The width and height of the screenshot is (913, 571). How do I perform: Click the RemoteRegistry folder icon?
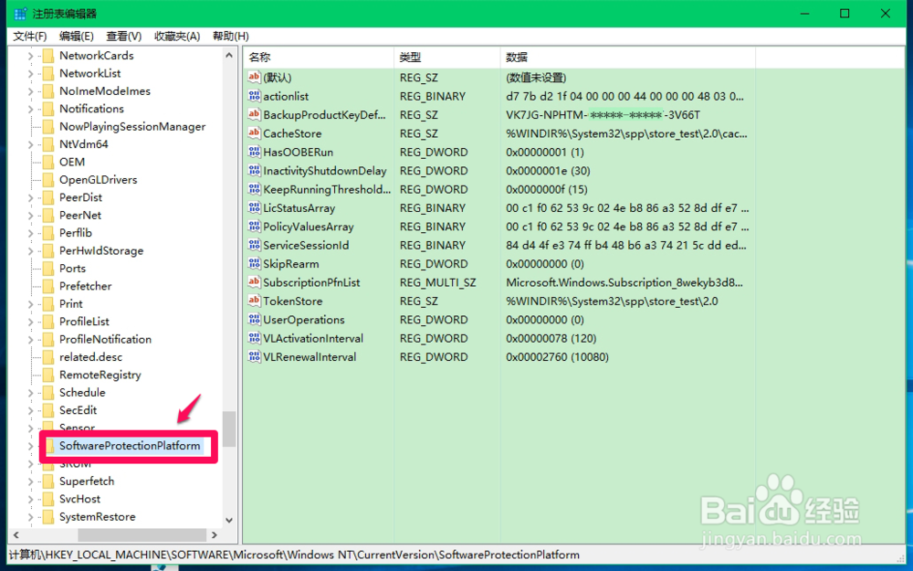point(47,375)
